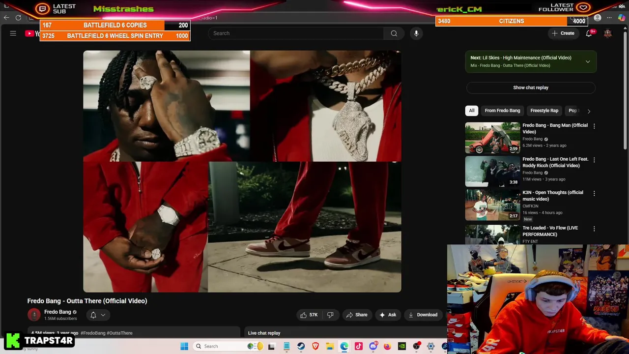The width and height of the screenshot is (629, 354).
Task: Dislike the video with thumbs down
Action: [330, 315]
